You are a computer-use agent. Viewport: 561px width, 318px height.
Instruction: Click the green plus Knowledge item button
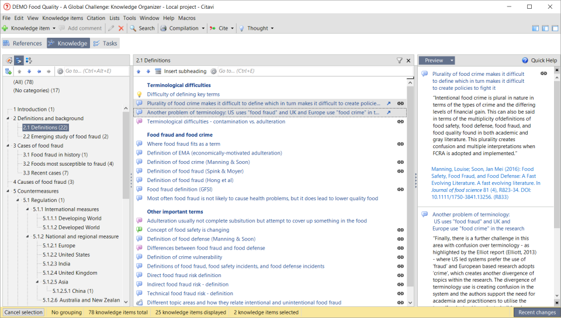26,28
